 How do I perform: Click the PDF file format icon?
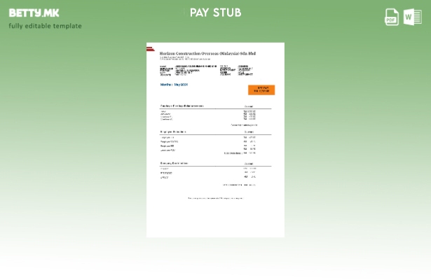click(392, 17)
